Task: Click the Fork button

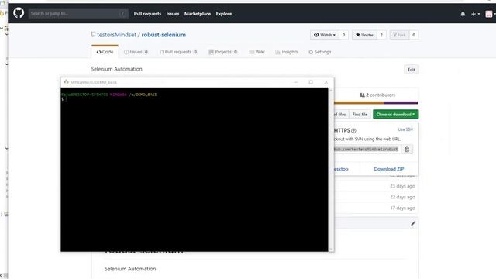Action: point(400,35)
